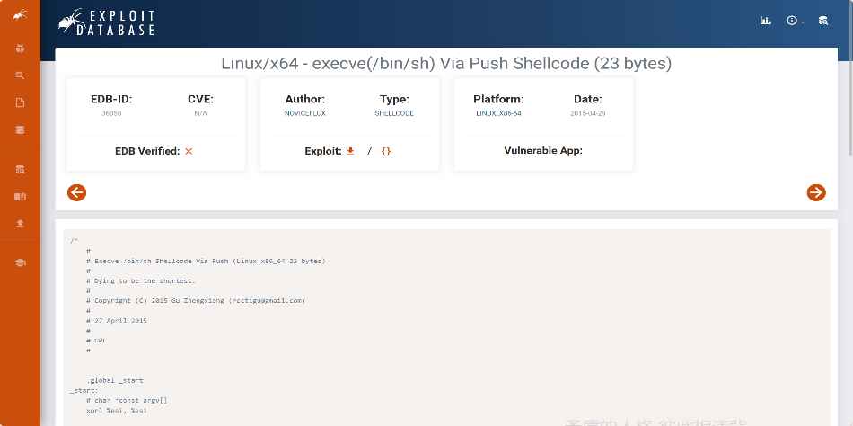Open Shellcodes via chip sidebar icon
The width and height of the screenshot is (853, 426).
click(20, 130)
